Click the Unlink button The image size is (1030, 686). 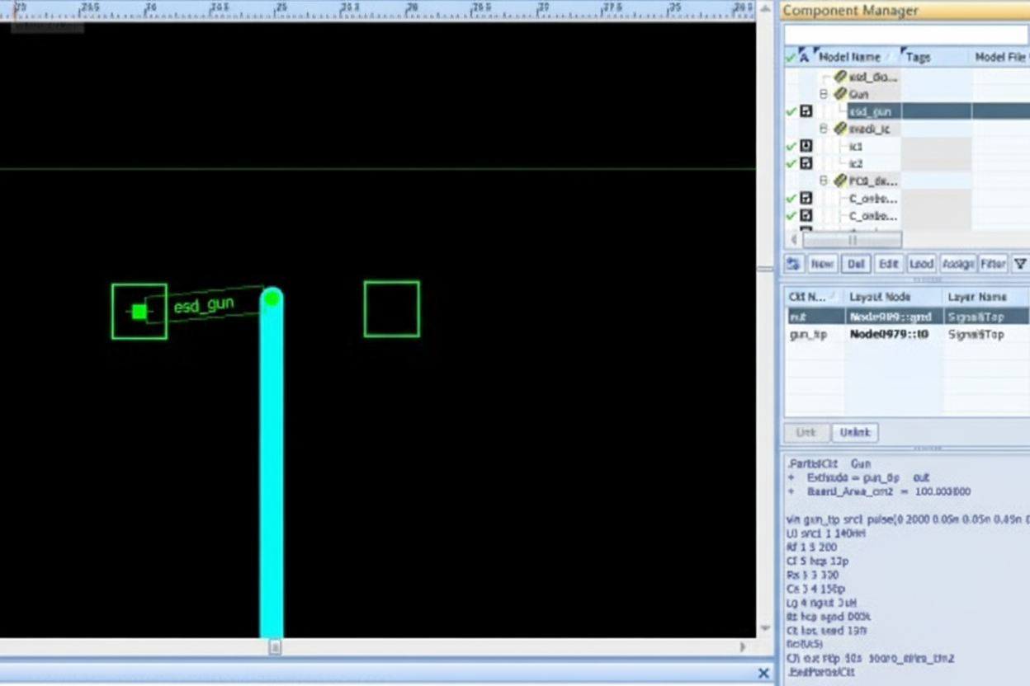(854, 432)
